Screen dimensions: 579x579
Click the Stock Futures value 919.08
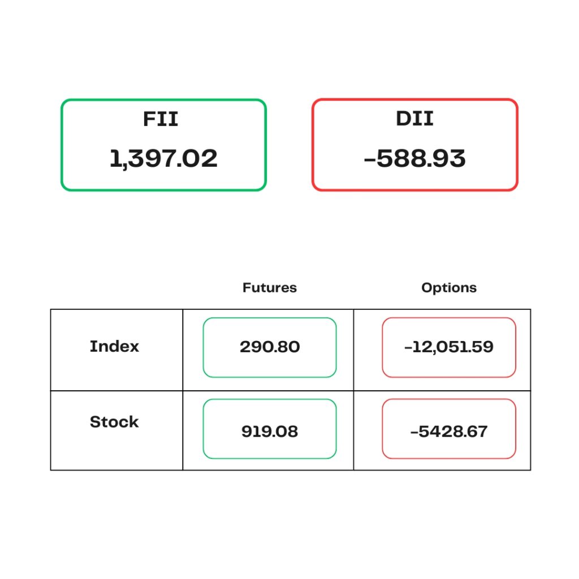[x=270, y=431]
